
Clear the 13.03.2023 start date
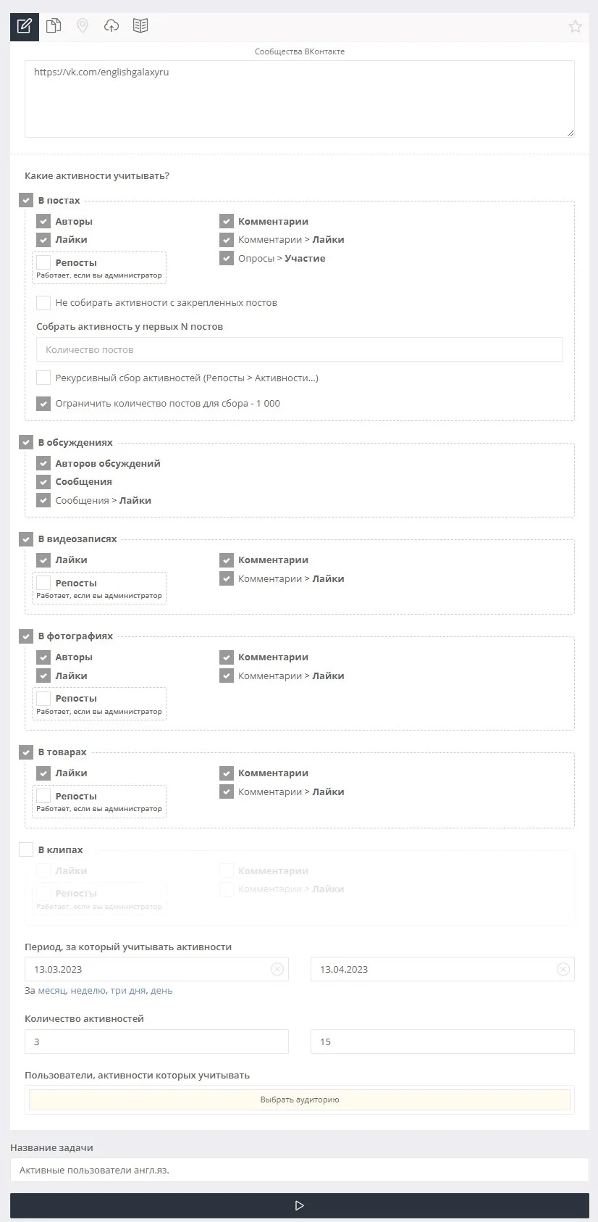[277, 969]
